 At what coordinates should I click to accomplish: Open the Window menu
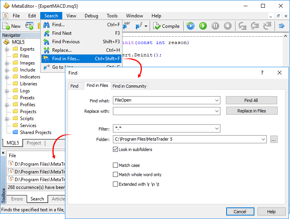[x=135, y=16]
